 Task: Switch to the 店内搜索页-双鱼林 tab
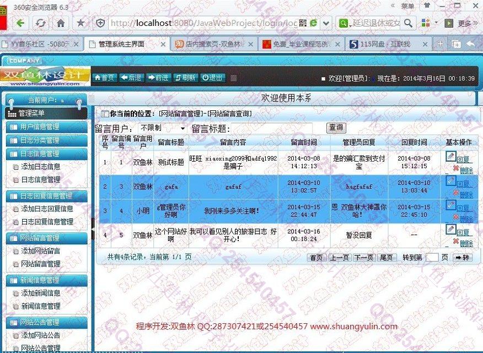click(213, 44)
